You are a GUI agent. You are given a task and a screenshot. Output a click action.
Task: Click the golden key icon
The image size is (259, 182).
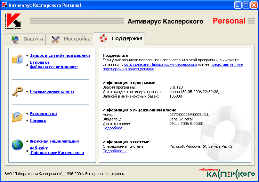(17, 91)
